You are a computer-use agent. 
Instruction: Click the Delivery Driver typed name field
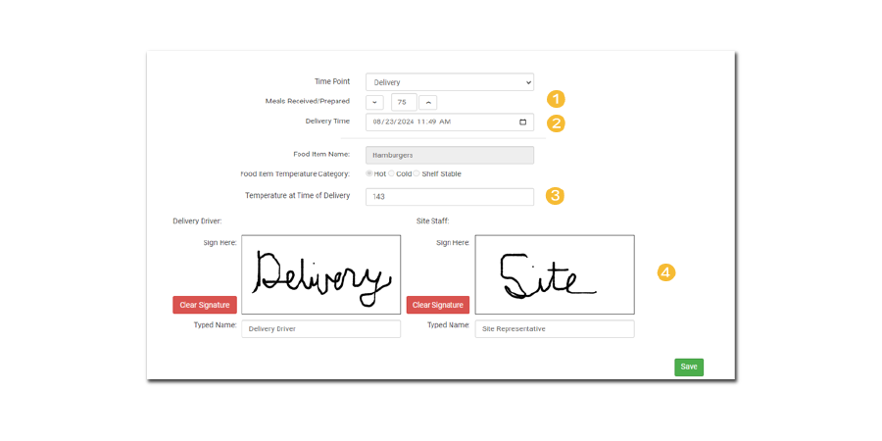click(320, 329)
